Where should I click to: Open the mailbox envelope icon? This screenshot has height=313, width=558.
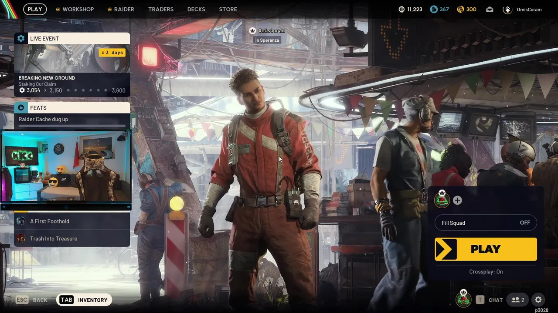(490, 9)
